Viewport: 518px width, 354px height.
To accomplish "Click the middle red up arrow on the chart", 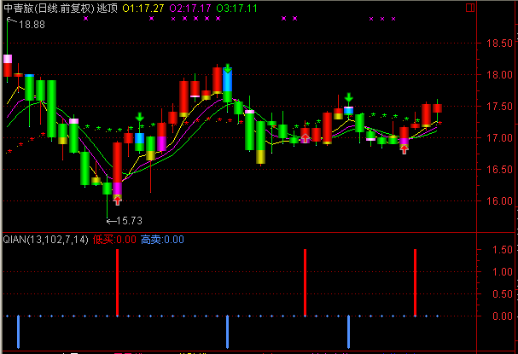I will pos(305,137).
